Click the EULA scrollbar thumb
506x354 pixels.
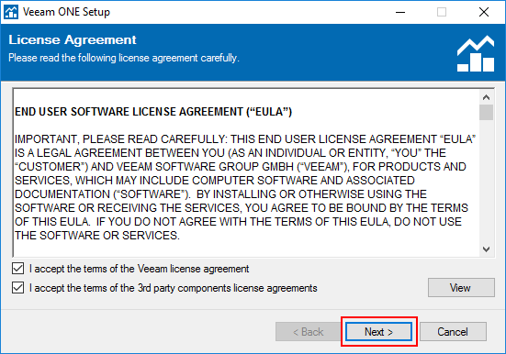tap(487, 112)
